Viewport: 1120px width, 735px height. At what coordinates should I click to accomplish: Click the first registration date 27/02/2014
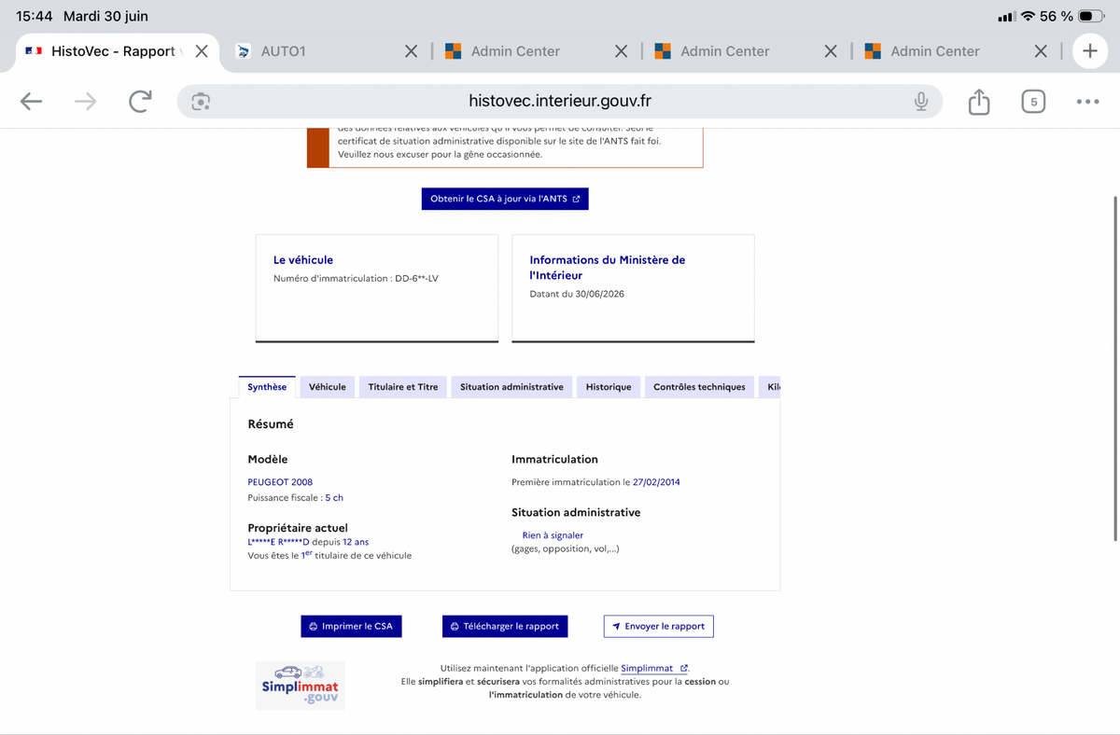pos(656,482)
